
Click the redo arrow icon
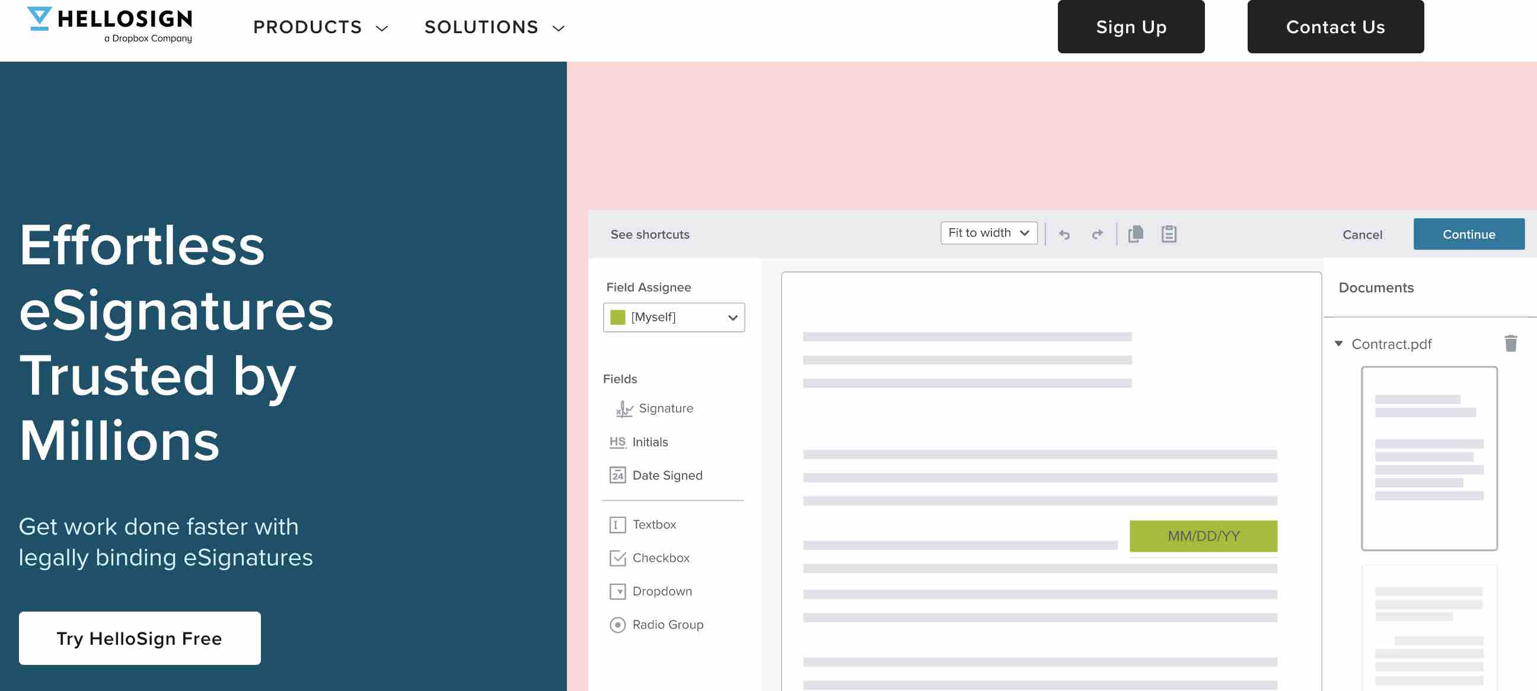pyautogui.click(x=1096, y=234)
